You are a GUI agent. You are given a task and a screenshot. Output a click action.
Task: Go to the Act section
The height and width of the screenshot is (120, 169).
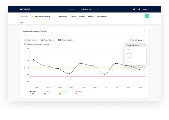(x=99, y=9)
